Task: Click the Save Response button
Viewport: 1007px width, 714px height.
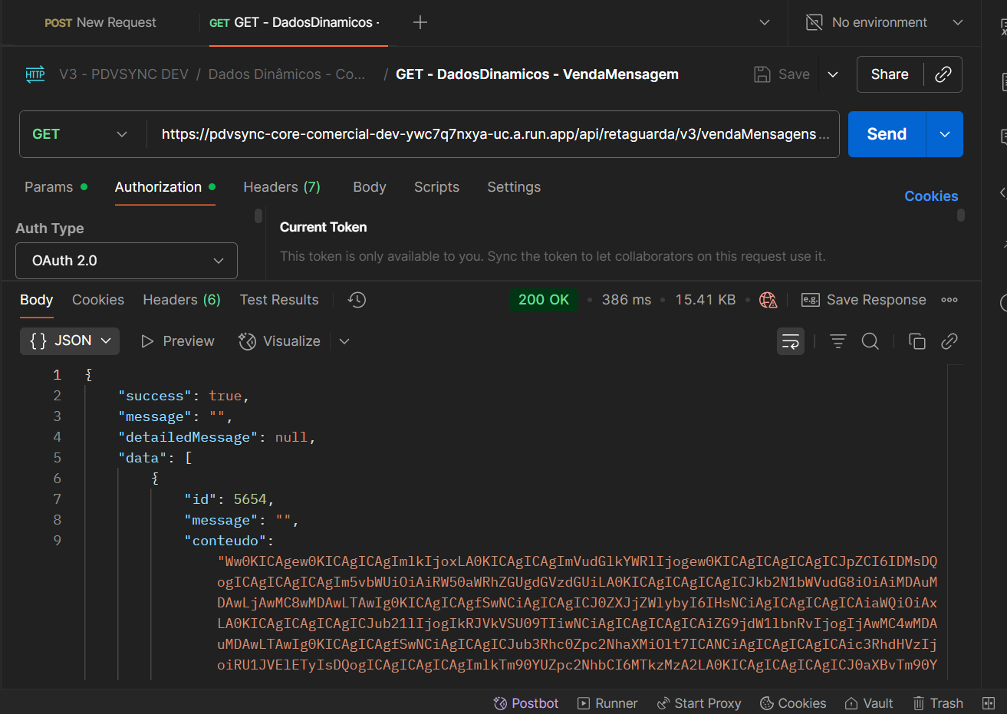Action: coord(864,300)
